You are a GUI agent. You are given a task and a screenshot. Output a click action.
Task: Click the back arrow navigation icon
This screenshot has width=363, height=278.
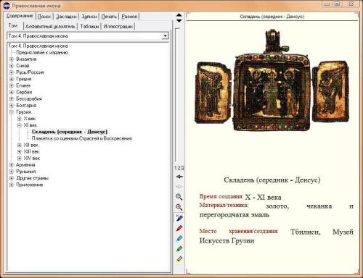179,177
